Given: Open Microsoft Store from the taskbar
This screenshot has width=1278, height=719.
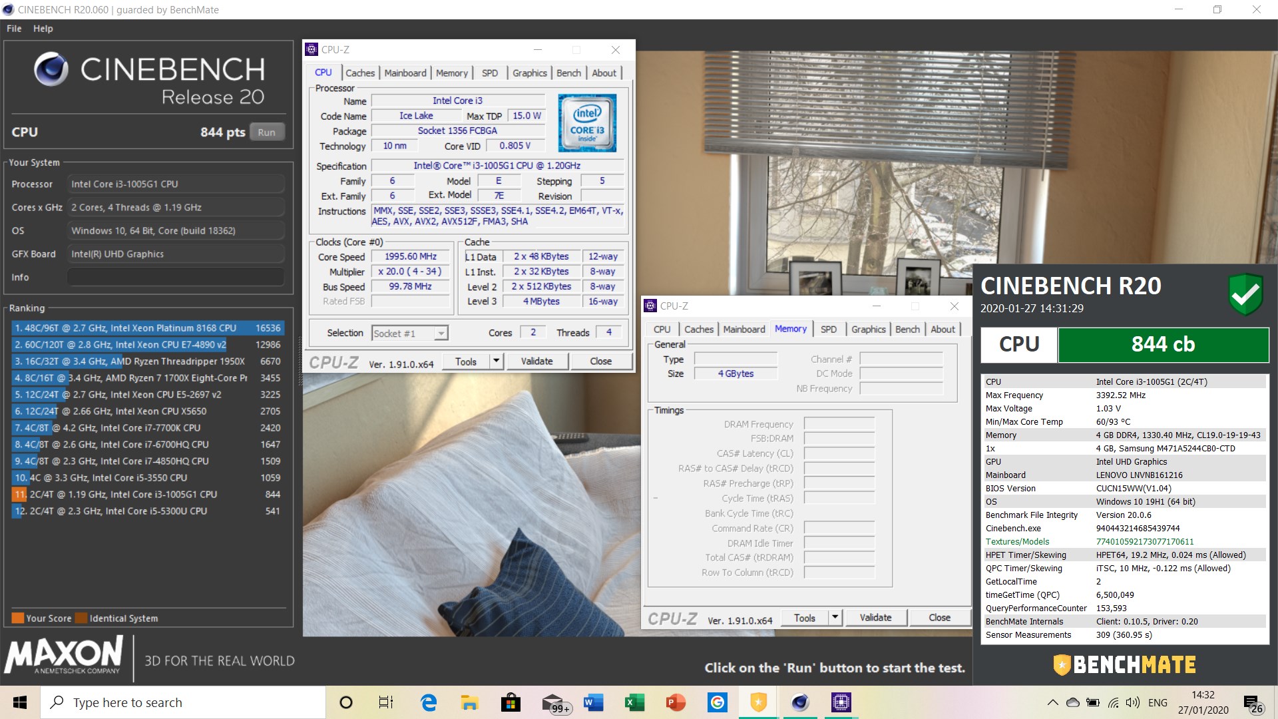Looking at the screenshot, I should tap(511, 702).
